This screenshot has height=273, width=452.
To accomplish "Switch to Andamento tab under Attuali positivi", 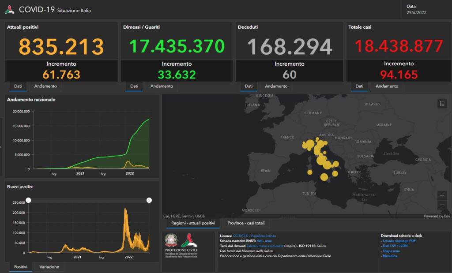I will pyautogui.click(x=45, y=86).
